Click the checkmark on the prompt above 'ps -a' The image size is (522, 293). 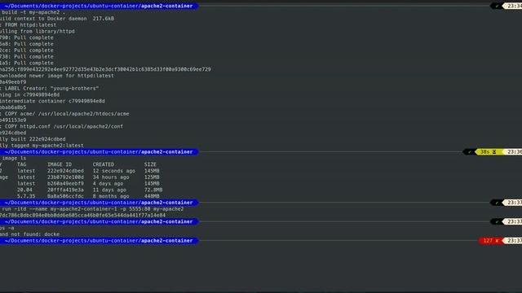pyautogui.click(x=497, y=221)
